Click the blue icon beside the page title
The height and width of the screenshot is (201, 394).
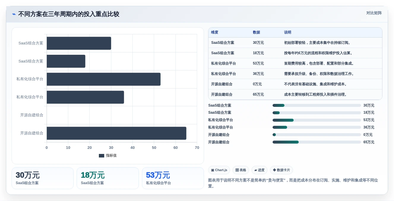pos(14,14)
